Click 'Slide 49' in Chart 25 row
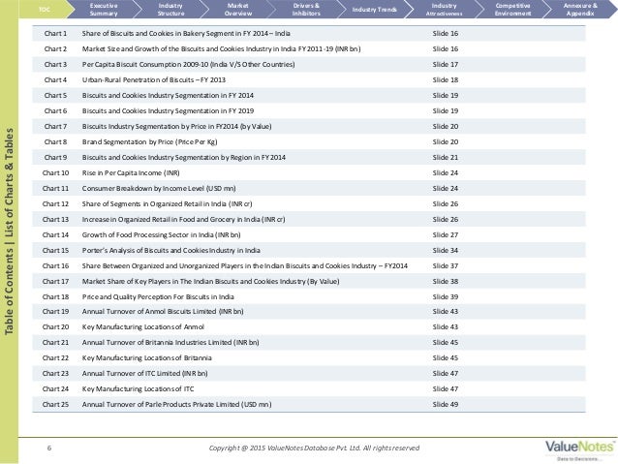 point(446,405)
